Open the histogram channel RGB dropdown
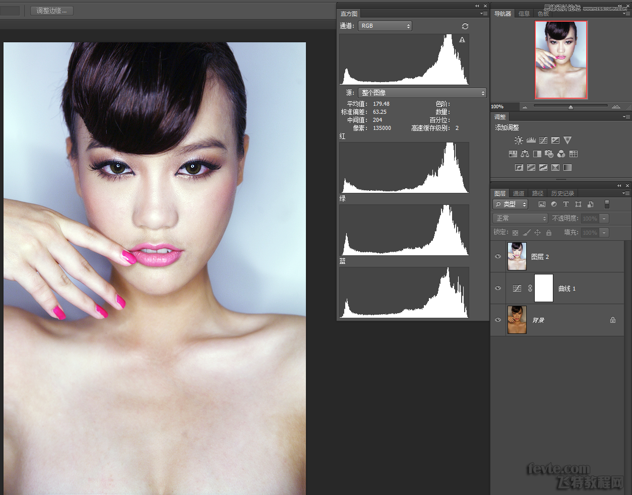Viewport: 632px width, 495px height. click(x=385, y=26)
